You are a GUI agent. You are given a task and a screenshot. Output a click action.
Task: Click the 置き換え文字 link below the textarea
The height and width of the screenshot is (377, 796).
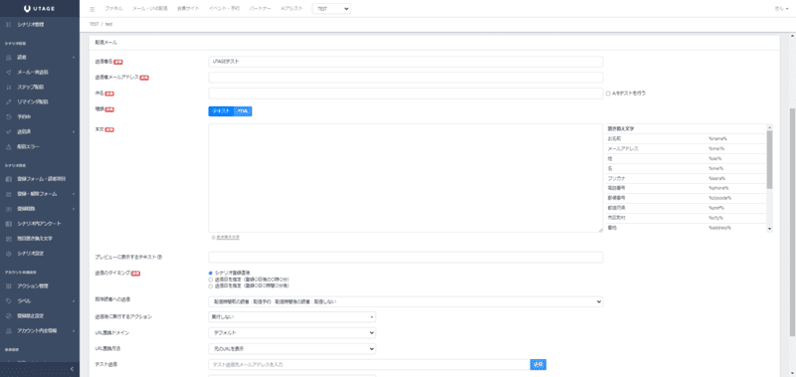pyautogui.click(x=228, y=237)
